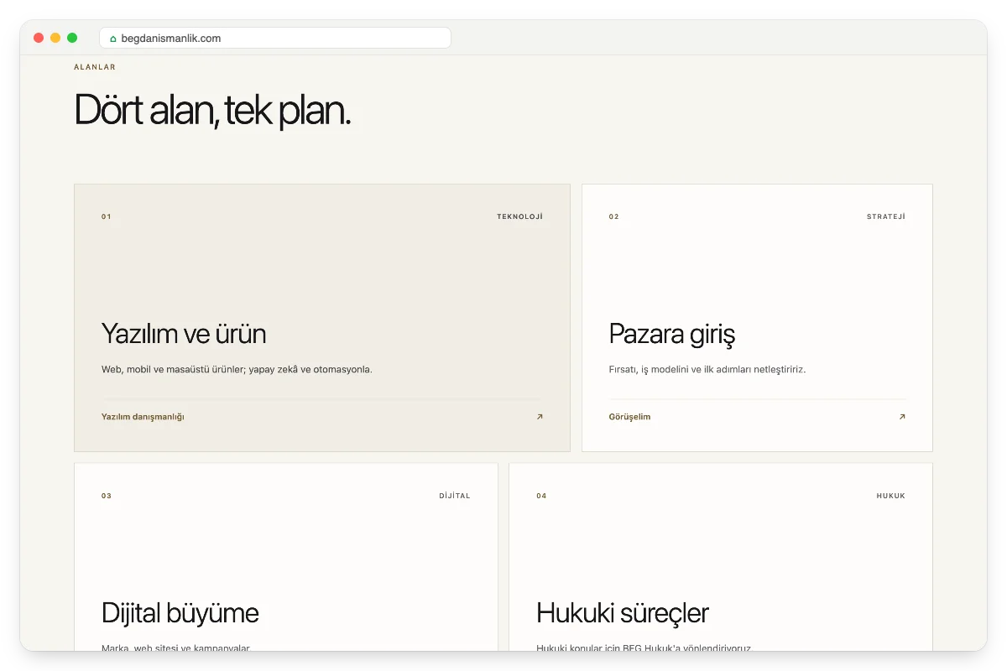Select the STRATEJİ category label
Image resolution: width=1007 pixels, height=671 pixels.
886,216
